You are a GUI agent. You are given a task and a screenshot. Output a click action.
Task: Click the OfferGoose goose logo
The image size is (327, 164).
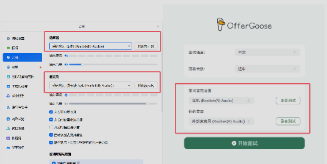[220, 24]
